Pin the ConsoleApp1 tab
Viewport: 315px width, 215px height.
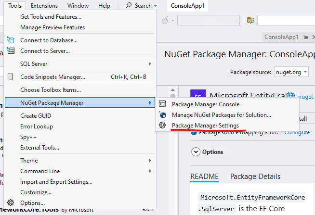tap(306, 37)
